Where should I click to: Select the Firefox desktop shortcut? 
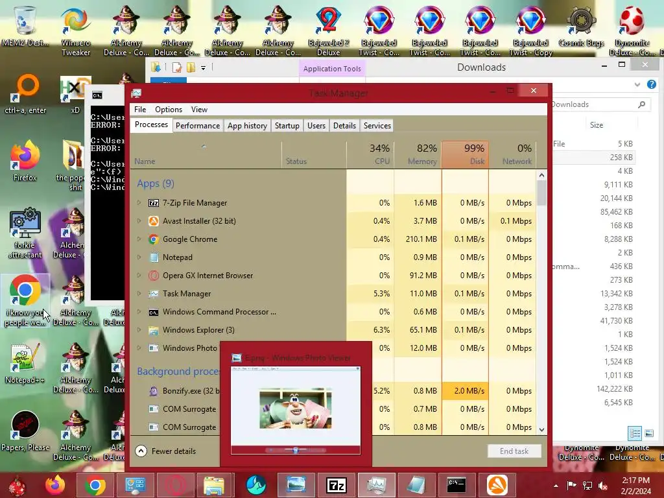tap(25, 161)
